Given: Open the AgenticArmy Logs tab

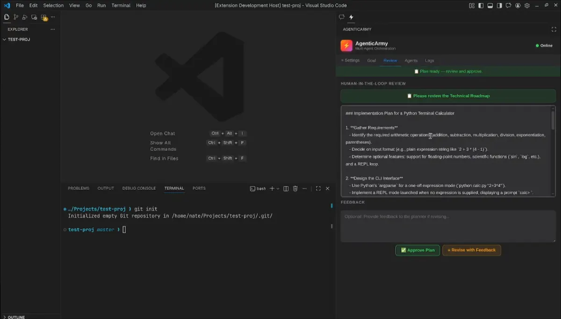Looking at the screenshot, I should 430,60.
